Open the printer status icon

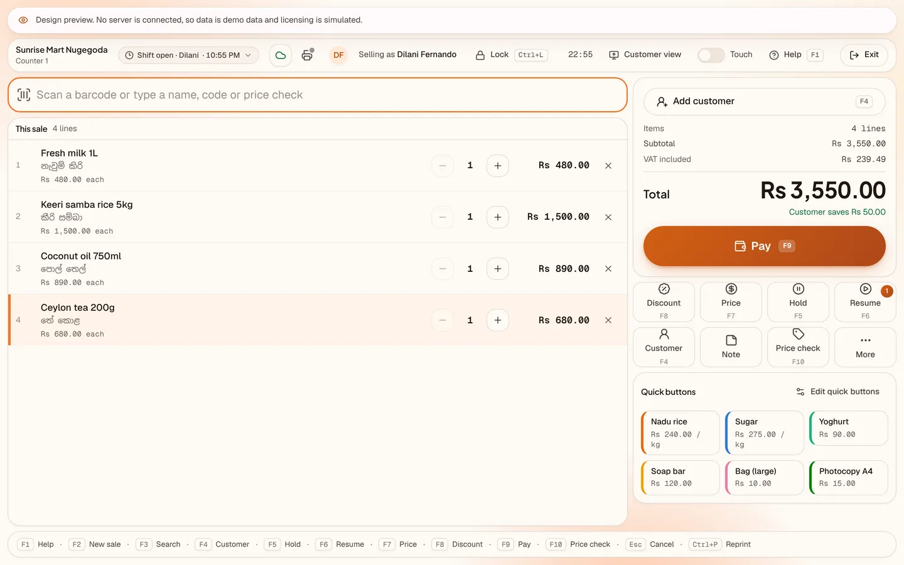(307, 55)
